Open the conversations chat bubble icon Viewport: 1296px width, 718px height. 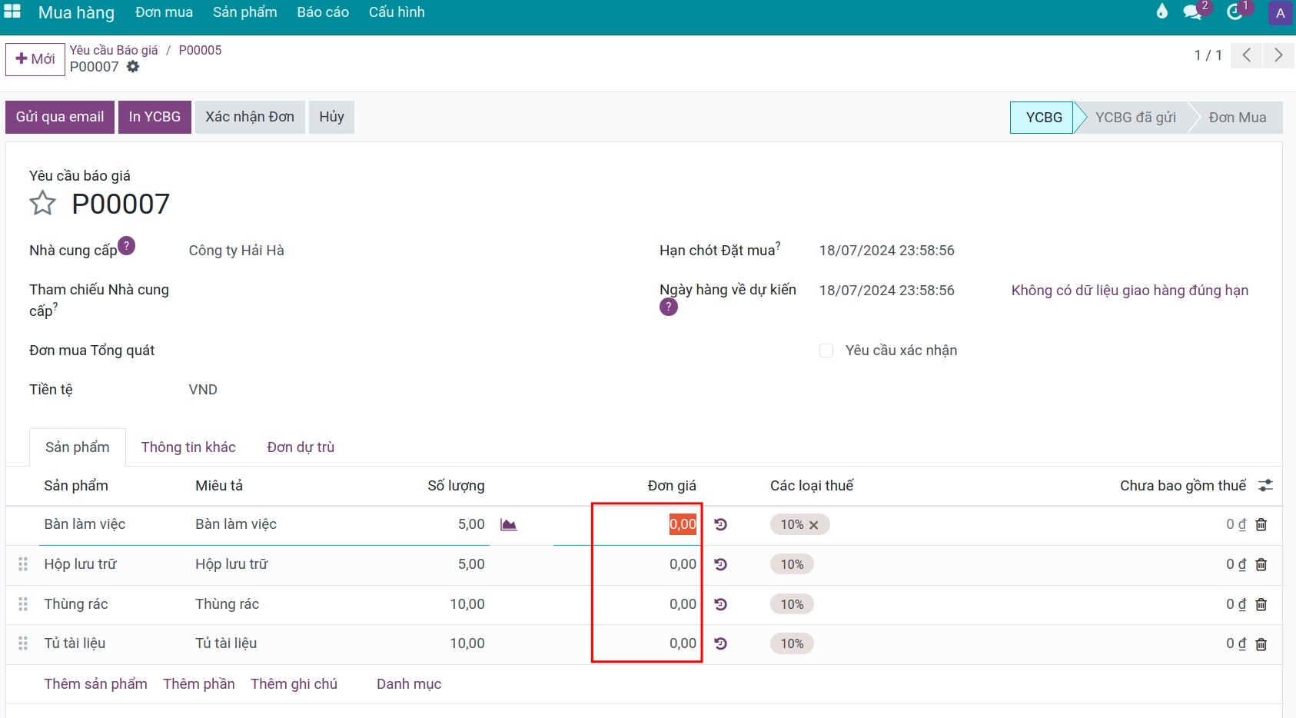(x=1192, y=12)
